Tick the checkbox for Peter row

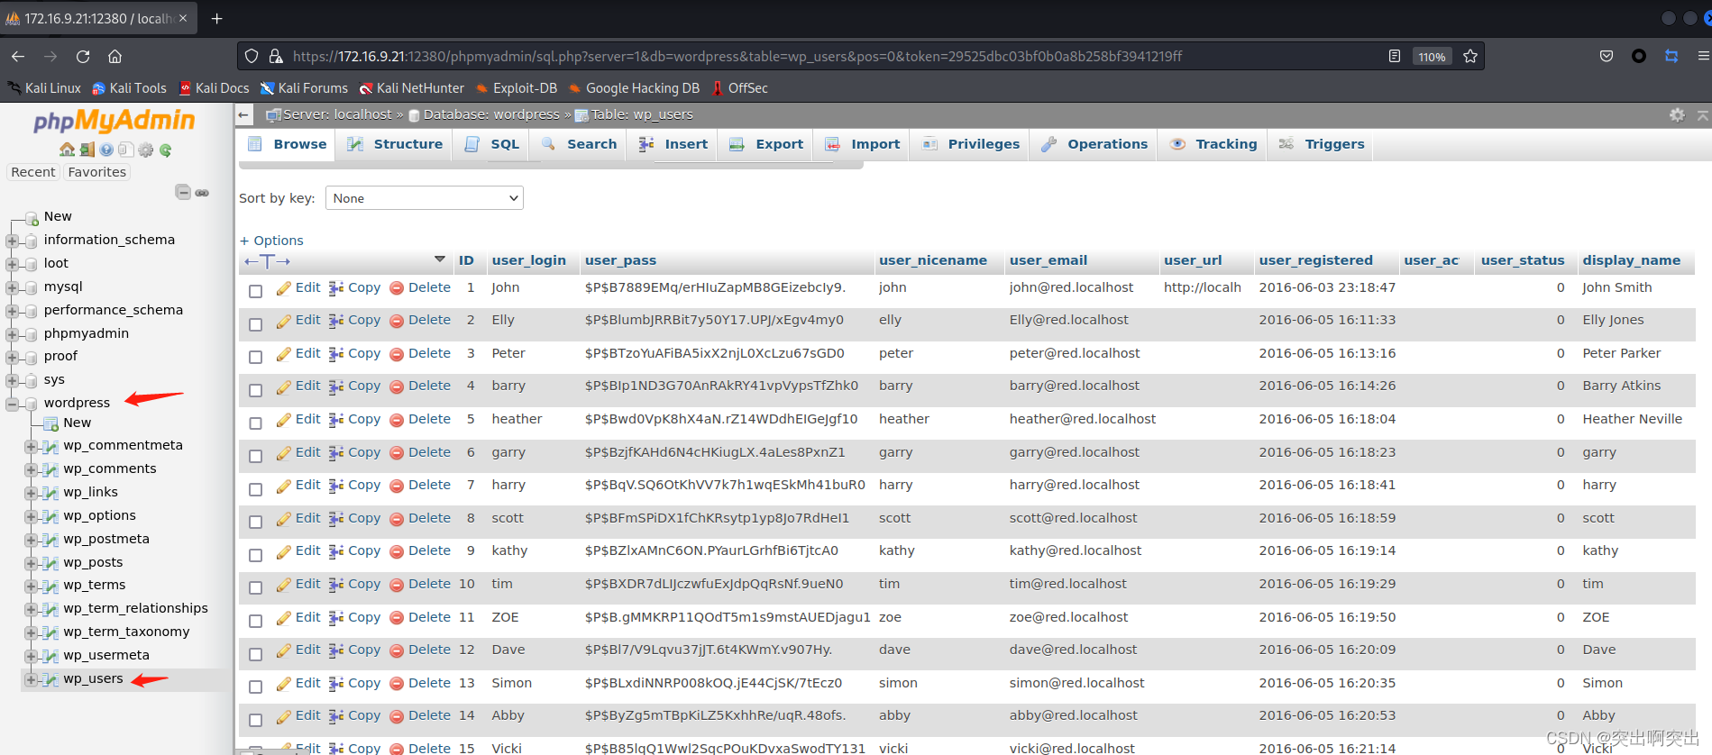click(256, 357)
